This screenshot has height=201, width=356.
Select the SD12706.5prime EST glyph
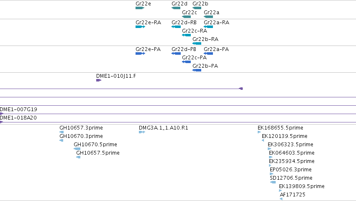point(273,182)
